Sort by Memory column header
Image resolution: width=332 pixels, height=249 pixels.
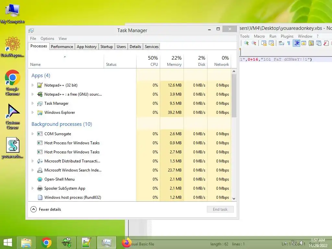coord(172,61)
